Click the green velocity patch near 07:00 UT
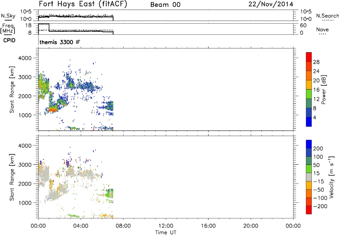This screenshot has width=339, height=235. point(110,193)
